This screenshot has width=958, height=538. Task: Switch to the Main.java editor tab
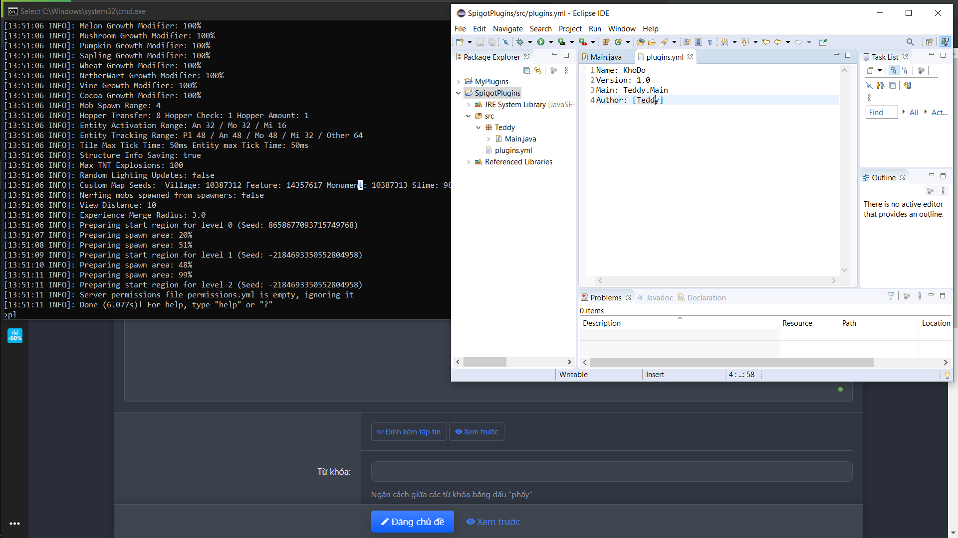[x=606, y=57]
